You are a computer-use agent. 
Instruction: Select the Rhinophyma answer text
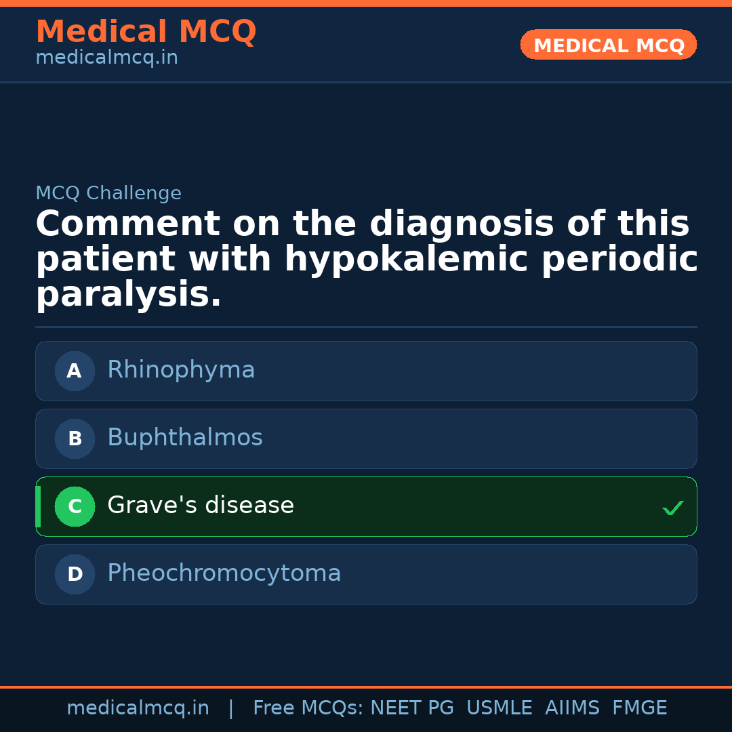(x=181, y=370)
